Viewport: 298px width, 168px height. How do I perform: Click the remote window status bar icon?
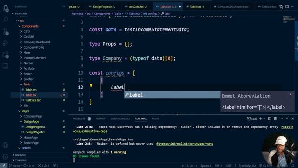(x=4, y=166)
